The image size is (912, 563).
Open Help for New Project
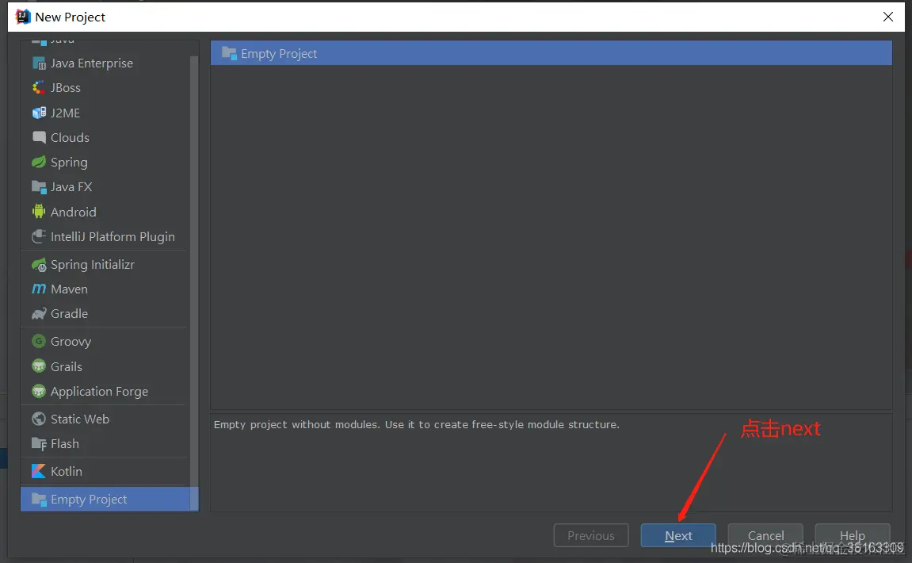click(x=852, y=535)
